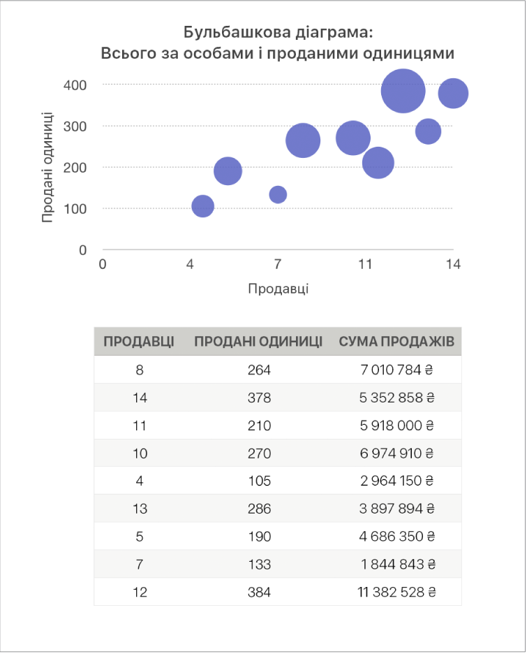The height and width of the screenshot is (654, 527).
Task: Select the bubble at 5 sellers near 200
Action: (x=228, y=171)
